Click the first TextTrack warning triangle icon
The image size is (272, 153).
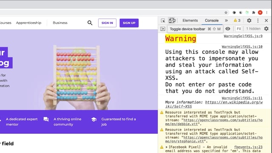[162, 113]
